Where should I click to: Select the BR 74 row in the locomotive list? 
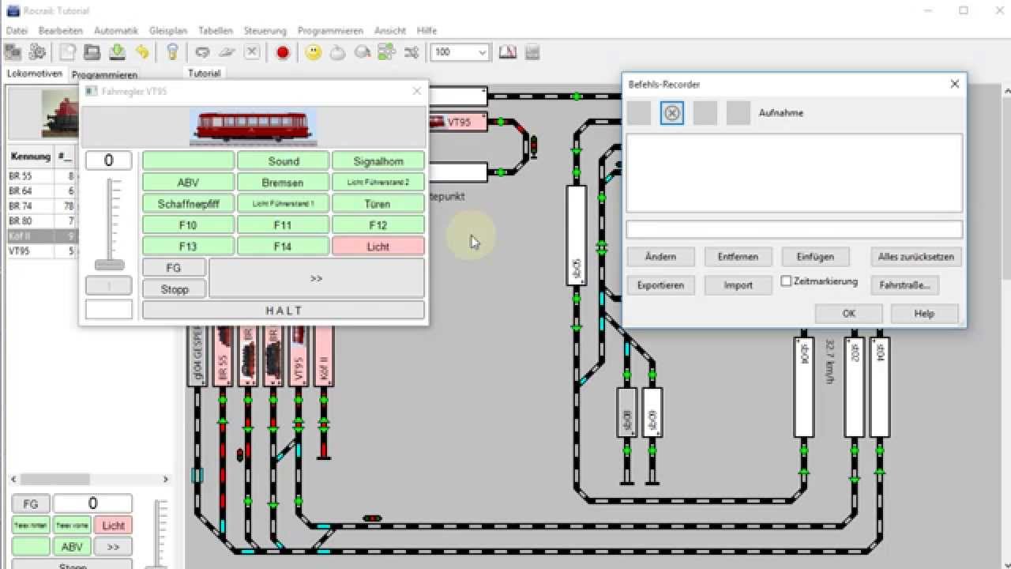(43, 206)
